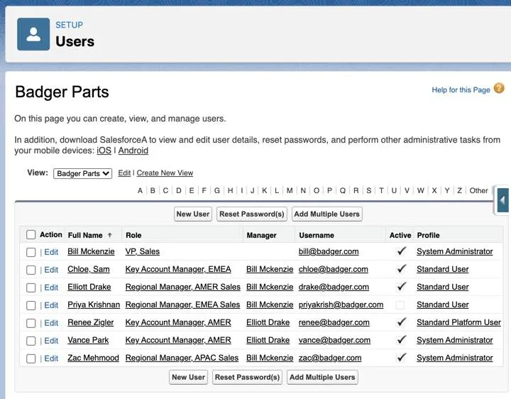
Task: Open the iOS download link
Action: [104, 151]
